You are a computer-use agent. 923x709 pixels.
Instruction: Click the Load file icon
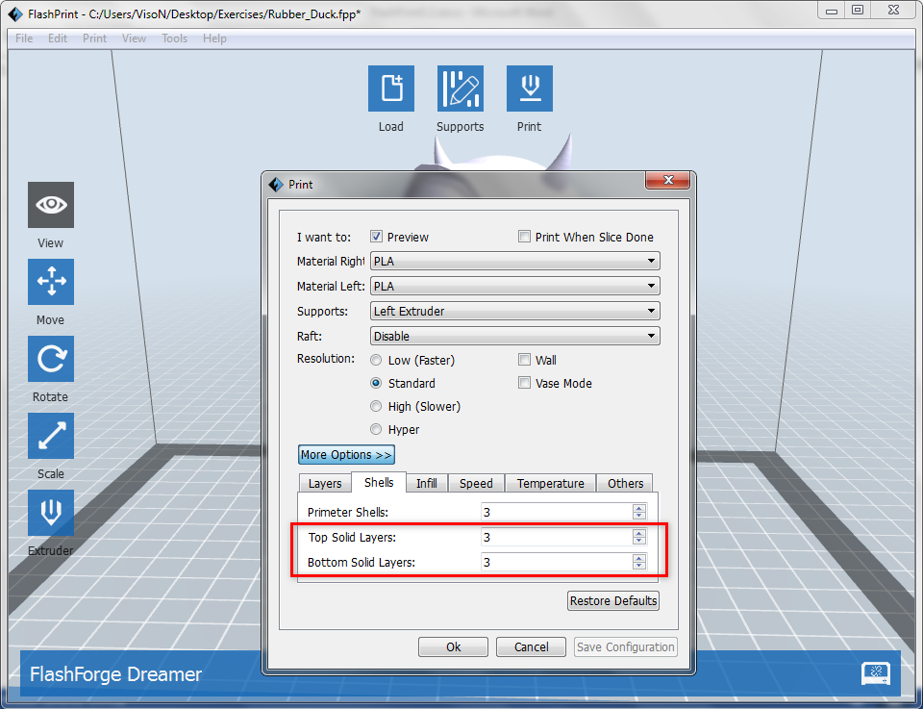tap(391, 89)
